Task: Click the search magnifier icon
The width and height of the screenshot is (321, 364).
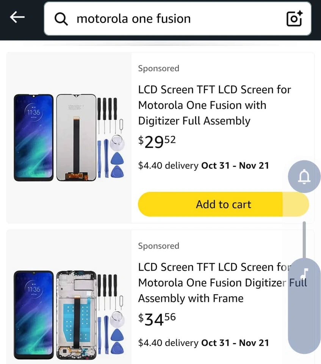Action: point(61,19)
